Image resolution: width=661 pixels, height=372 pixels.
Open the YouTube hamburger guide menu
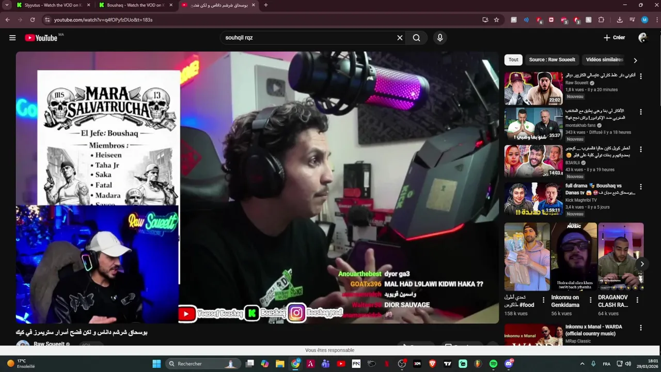pos(12,38)
